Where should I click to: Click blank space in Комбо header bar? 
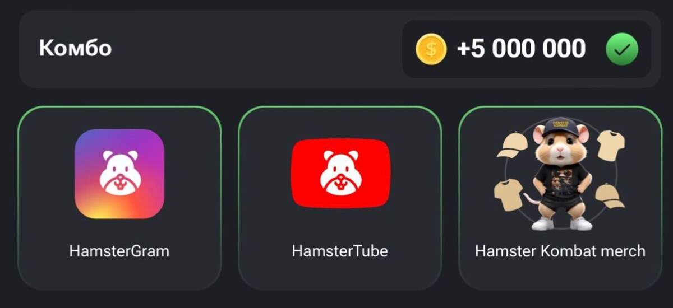click(x=252, y=49)
